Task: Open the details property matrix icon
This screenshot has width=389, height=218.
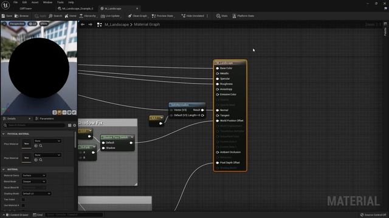Action: point(70,125)
